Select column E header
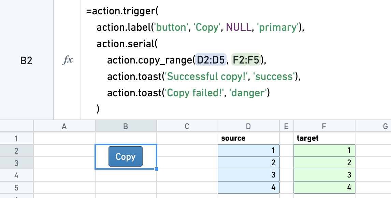This screenshot has width=391, height=198. [287, 126]
